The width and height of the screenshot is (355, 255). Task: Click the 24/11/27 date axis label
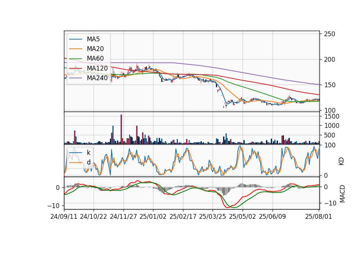pos(124,217)
